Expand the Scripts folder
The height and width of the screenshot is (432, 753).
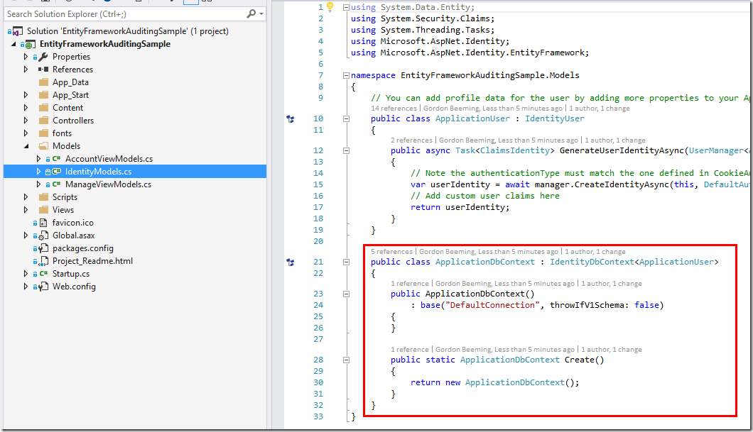26,197
